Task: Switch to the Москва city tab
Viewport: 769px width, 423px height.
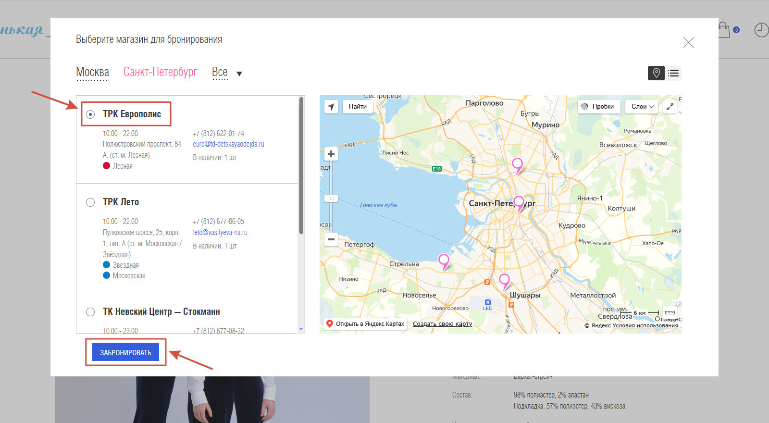Action: click(93, 72)
